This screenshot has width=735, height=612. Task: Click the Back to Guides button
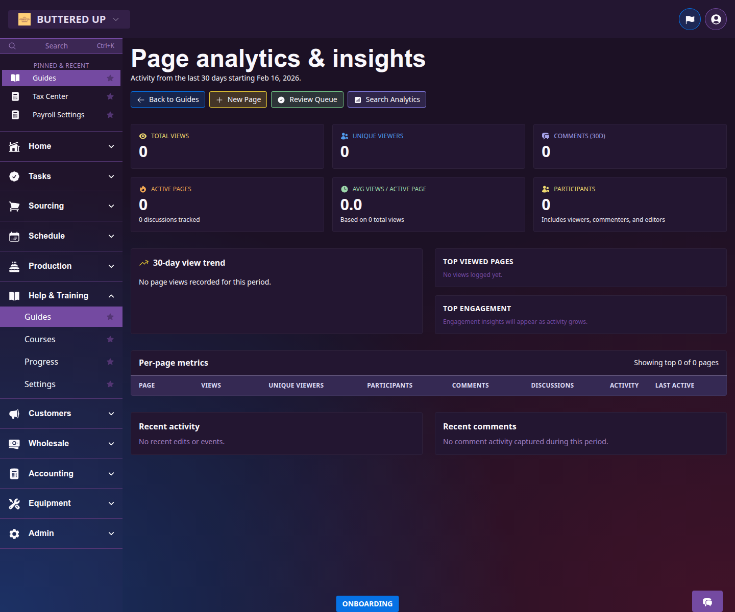click(167, 99)
